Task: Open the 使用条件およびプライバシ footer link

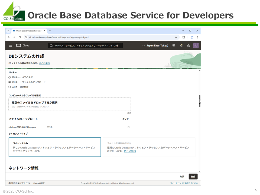Action: (x=19, y=183)
